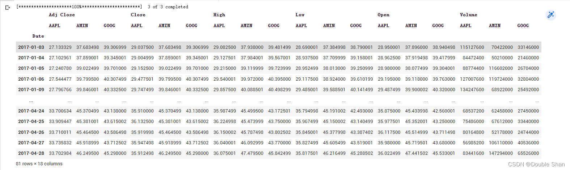Click the Close column group header
Screen dimensions: 570x170
(x=138, y=15)
